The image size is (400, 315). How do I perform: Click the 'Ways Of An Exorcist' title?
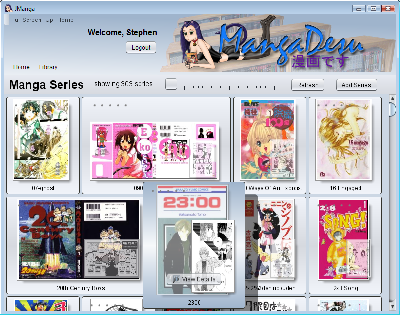[x=274, y=188]
